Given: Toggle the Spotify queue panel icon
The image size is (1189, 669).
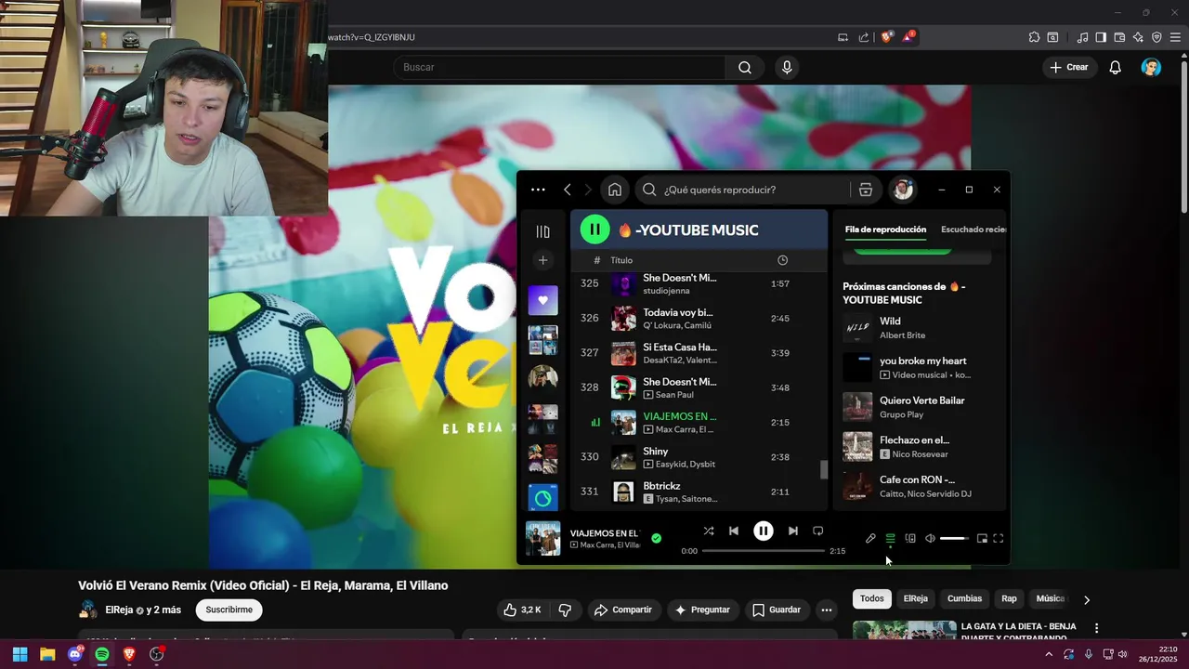Looking at the screenshot, I should click(x=890, y=538).
